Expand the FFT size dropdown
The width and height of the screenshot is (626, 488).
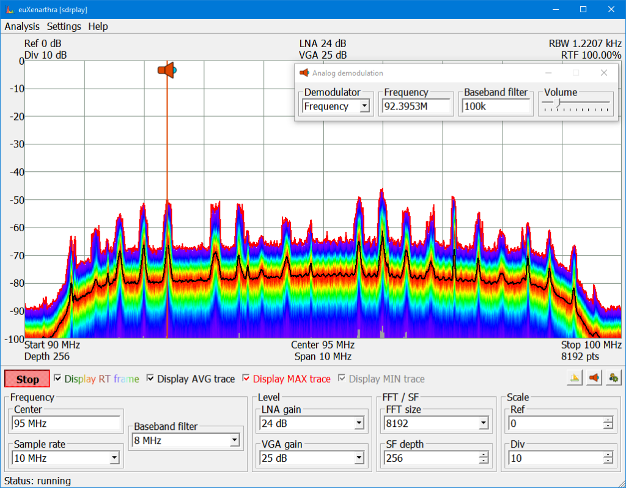(x=484, y=423)
